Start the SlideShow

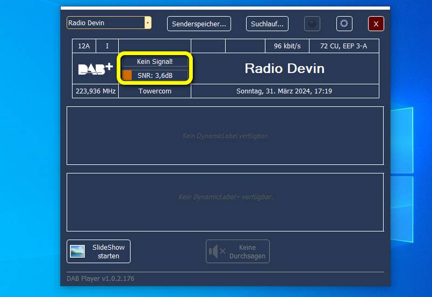[99, 251]
